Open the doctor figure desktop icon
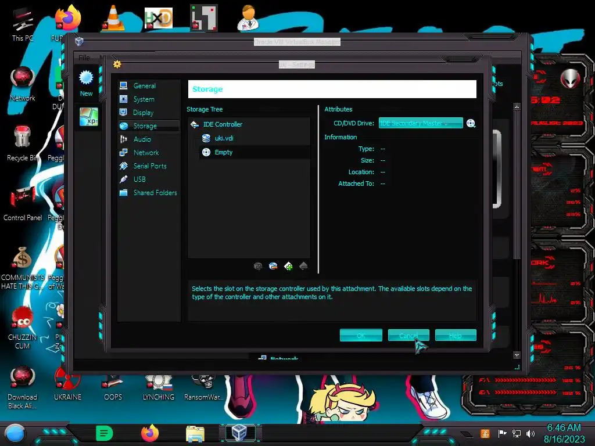This screenshot has width=595, height=446. pyautogui.click(x=249, y=17)
